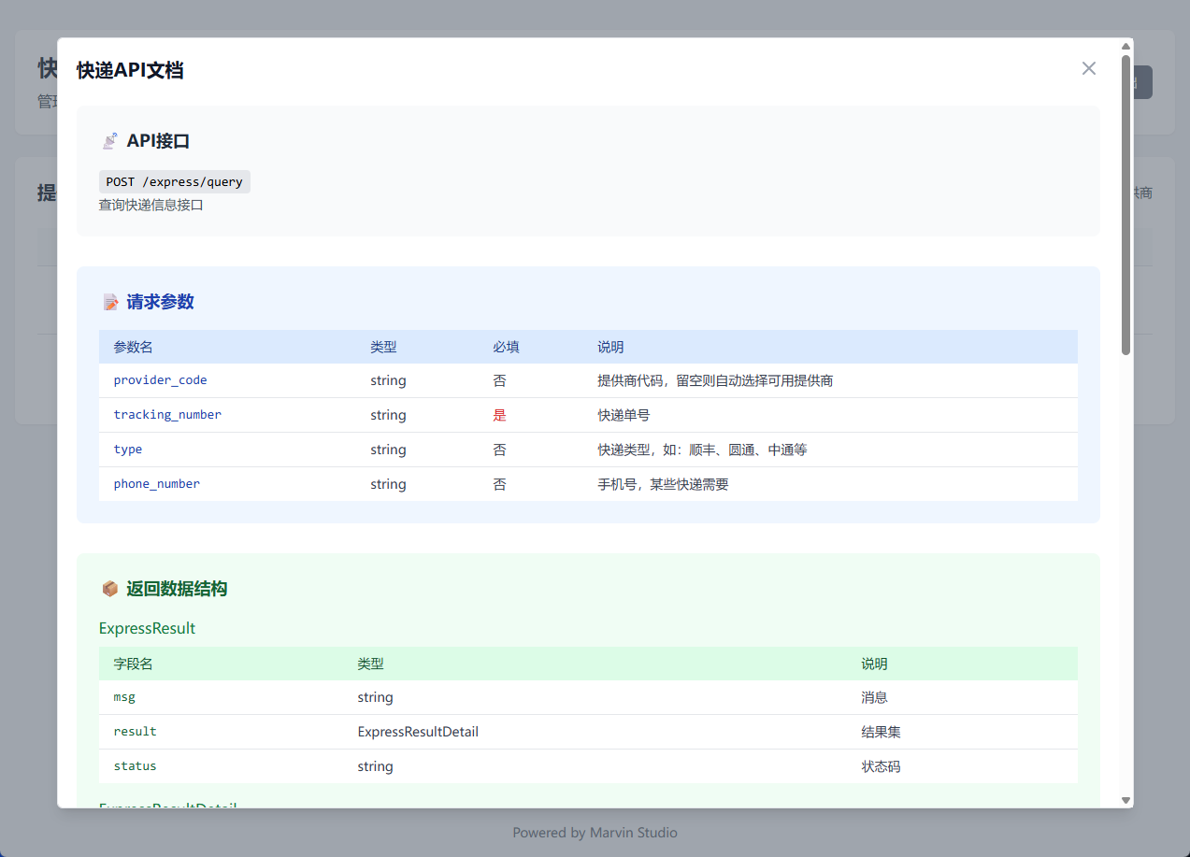Click the 参数名 column header

click(134, 347)
